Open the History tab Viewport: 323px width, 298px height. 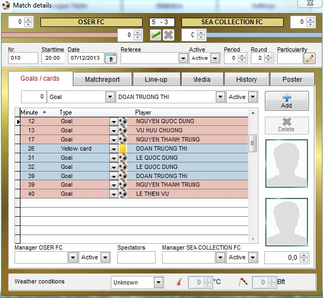247,79
